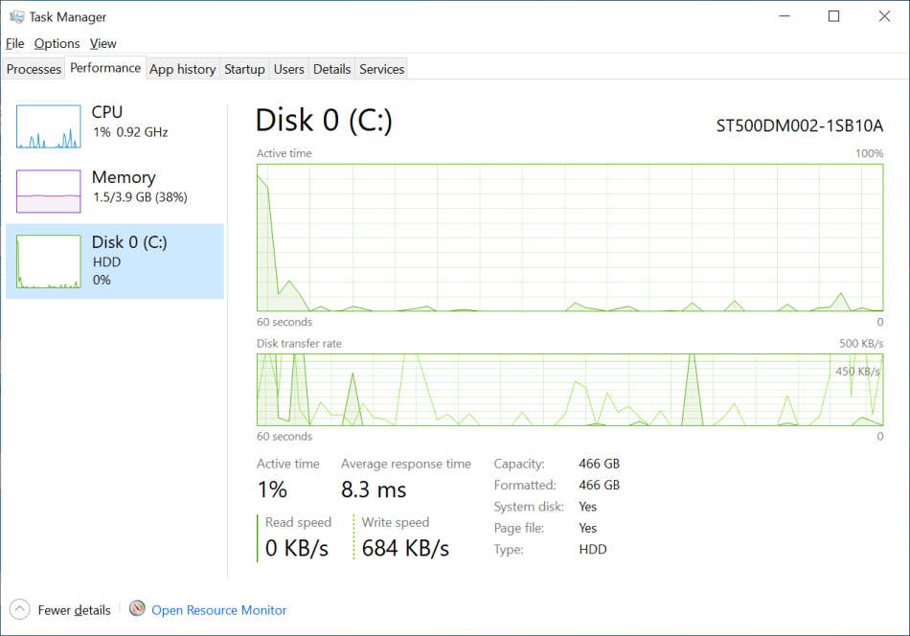
Task: Open the Options menu
Action: pyautogui.click(x=57, y=43)
